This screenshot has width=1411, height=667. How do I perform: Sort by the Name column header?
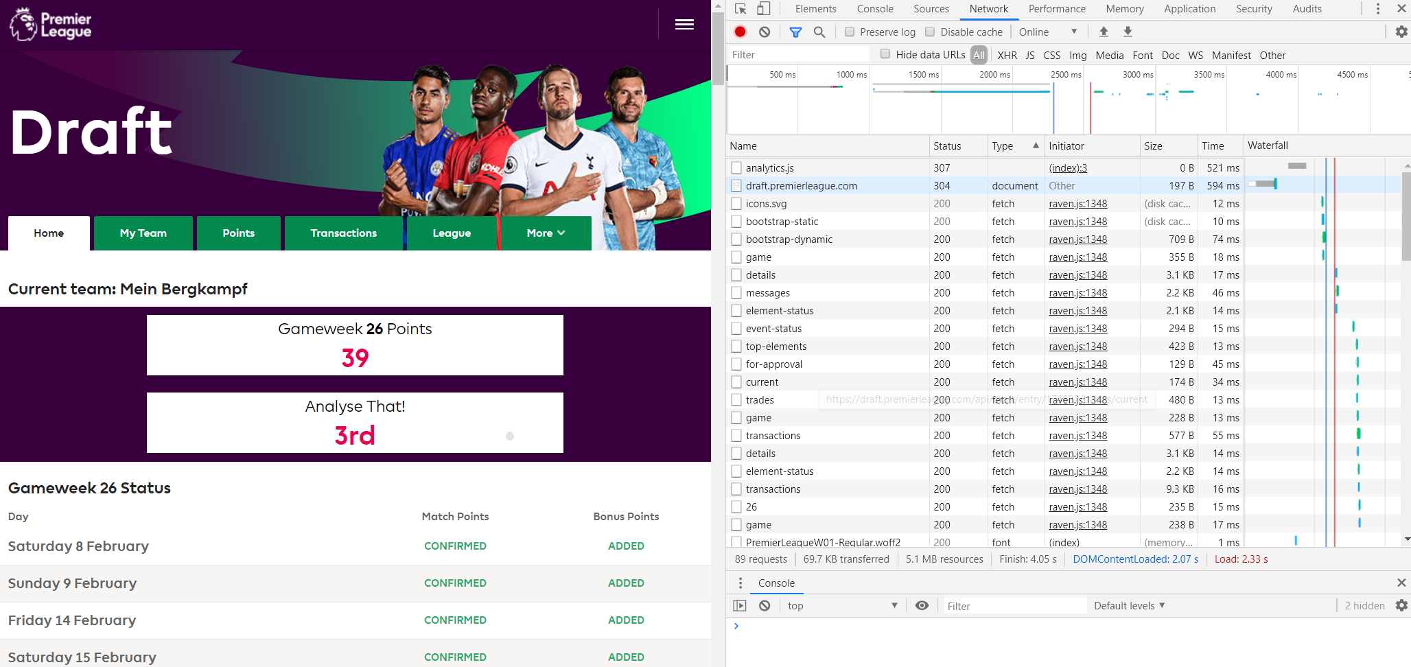click(x=828, y=145)
